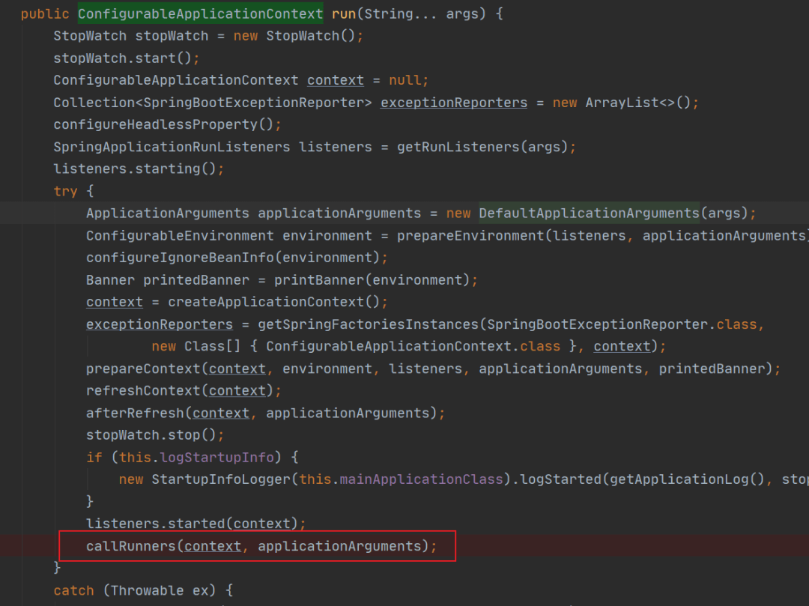Click createApplicationContext() call
809x606 pixels.
(x=274, y=302)
